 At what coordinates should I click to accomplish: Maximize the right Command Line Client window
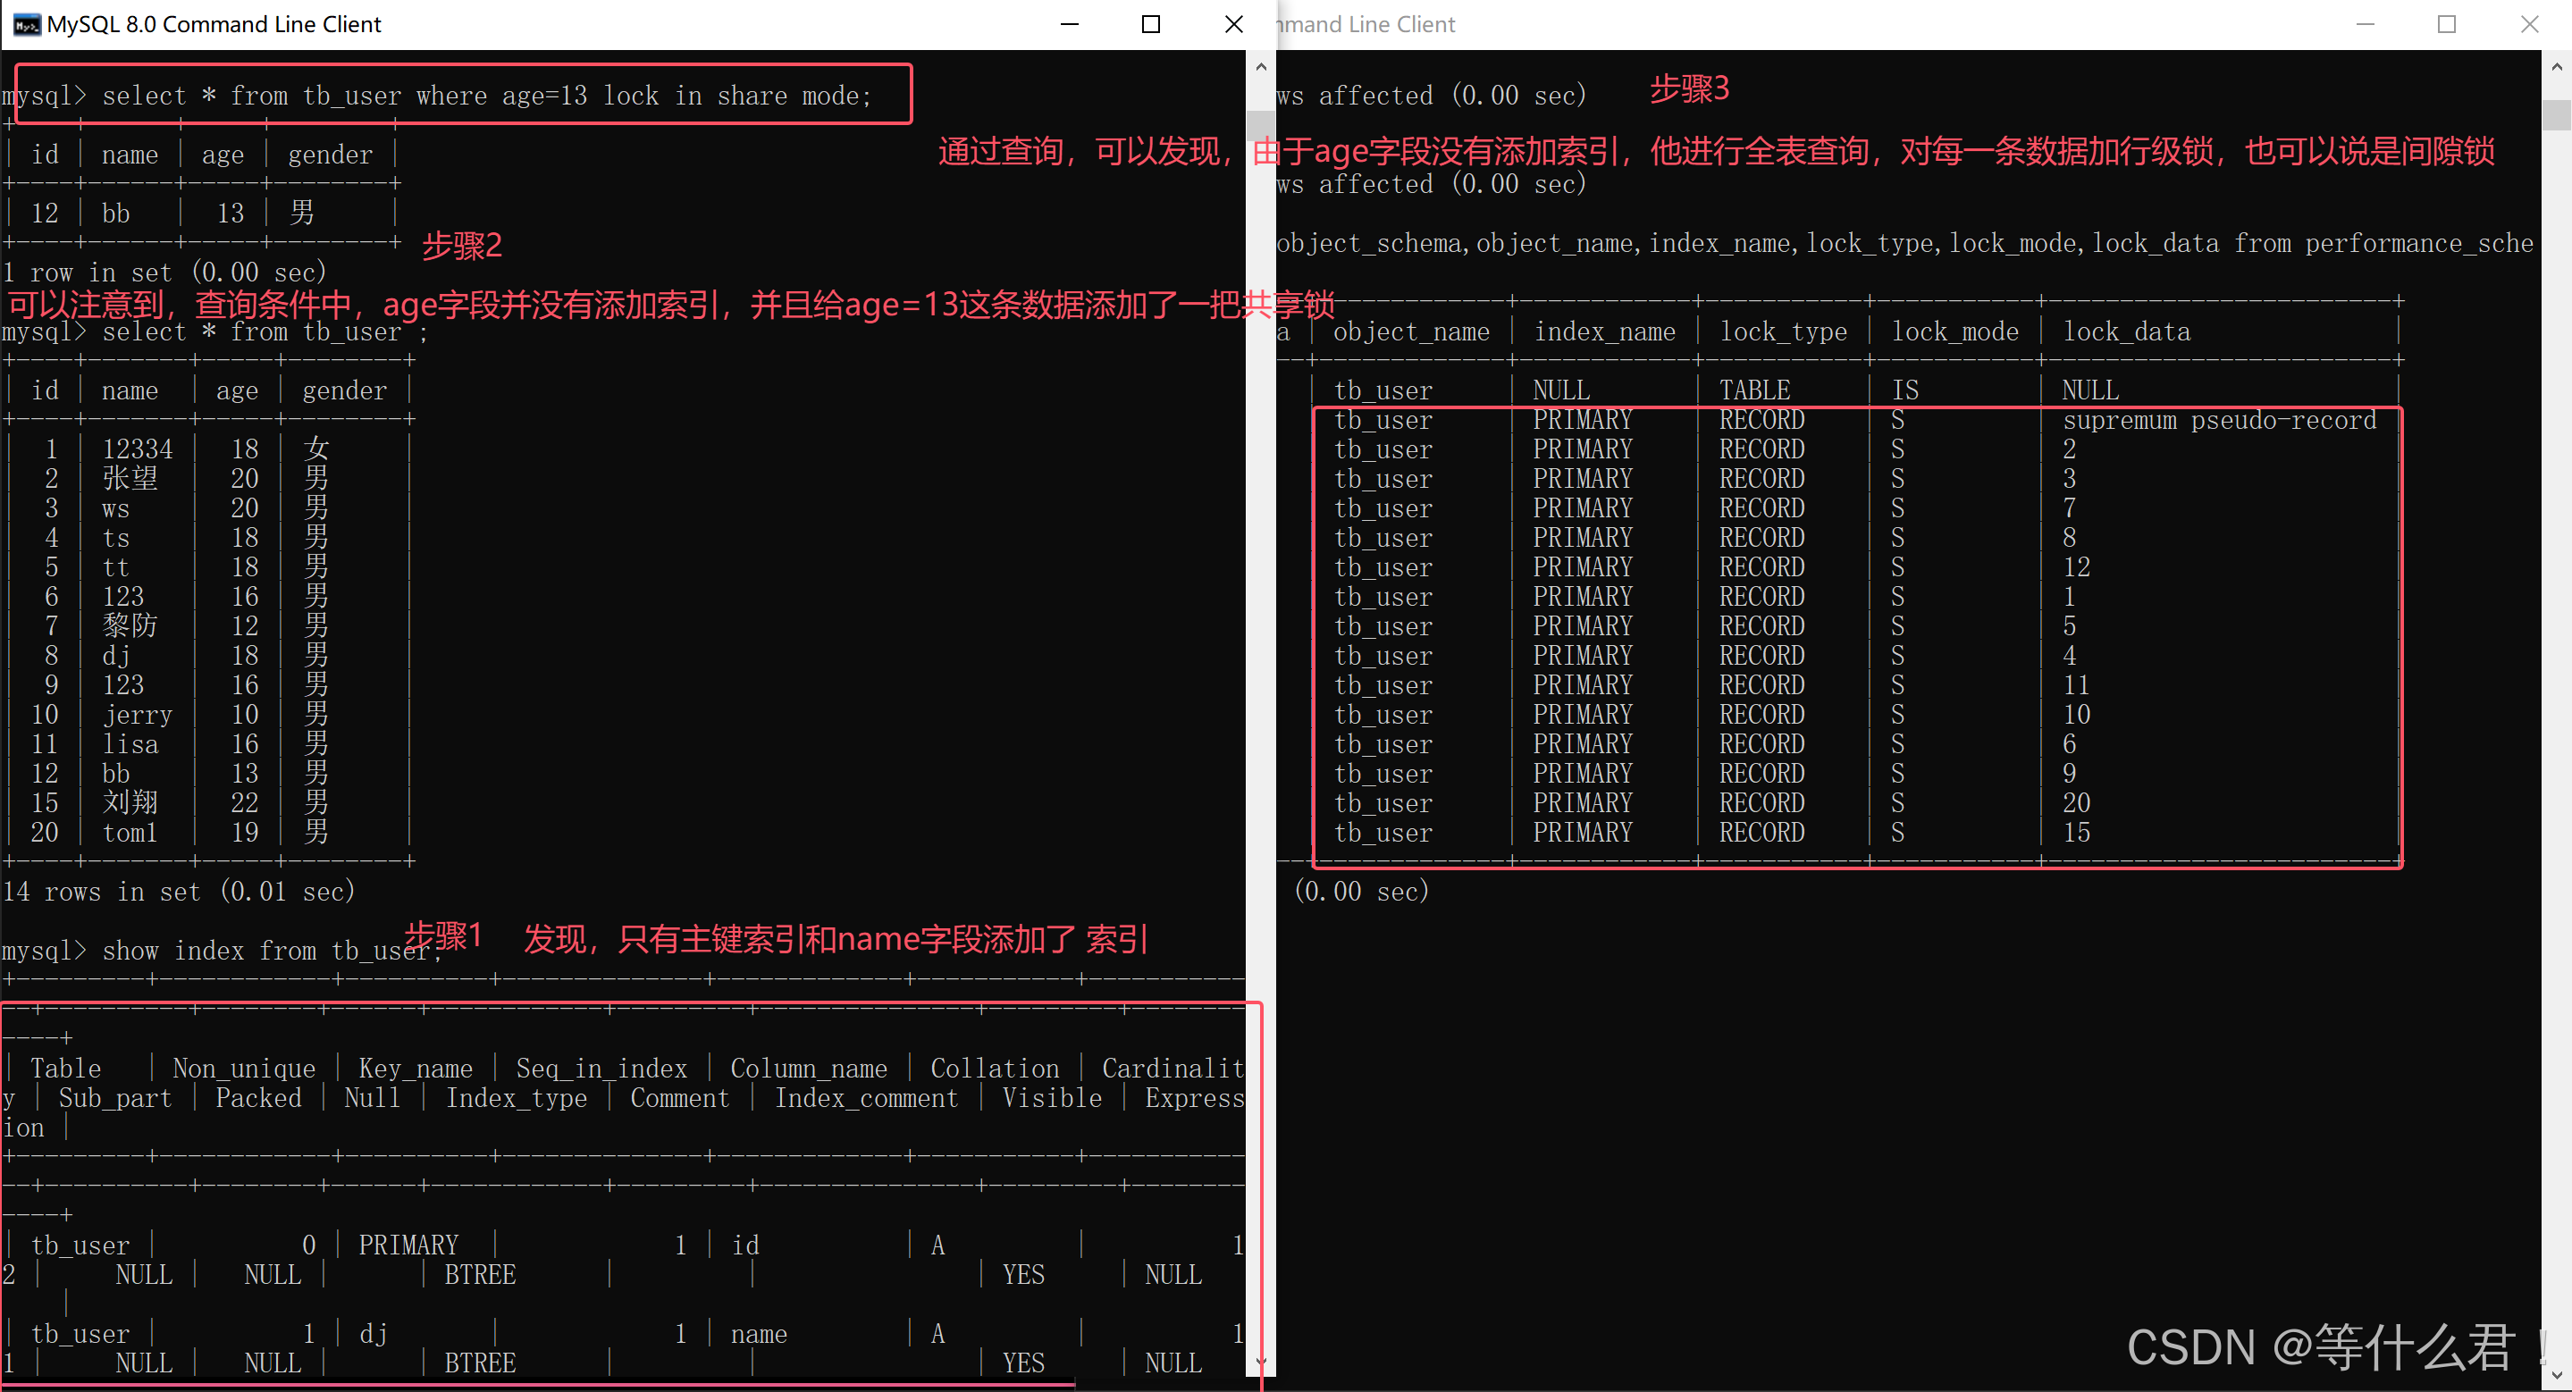[2446, 24]
